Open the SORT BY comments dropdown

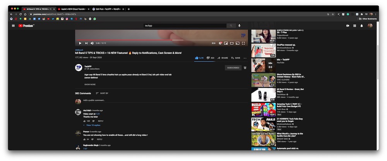102,93
